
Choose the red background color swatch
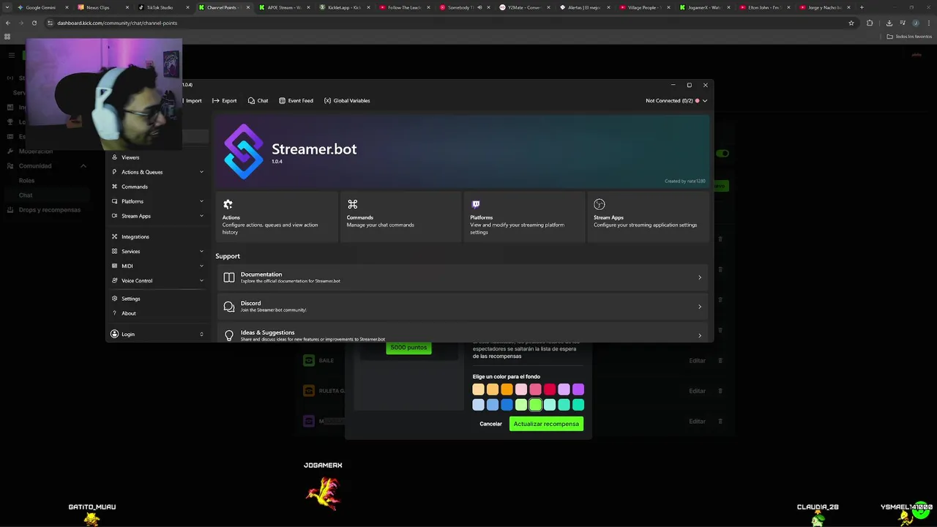550,389
